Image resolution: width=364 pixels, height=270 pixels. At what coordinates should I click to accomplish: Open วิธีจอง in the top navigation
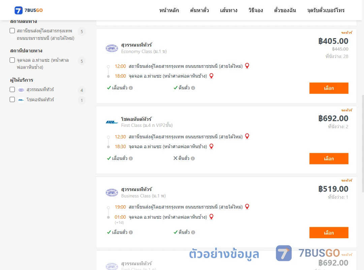pos(255,10)
